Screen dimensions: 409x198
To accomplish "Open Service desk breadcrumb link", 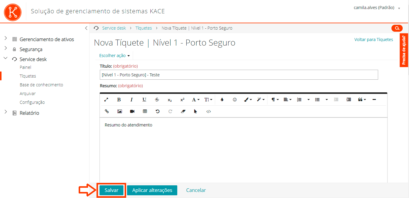I will pos(114,28).
